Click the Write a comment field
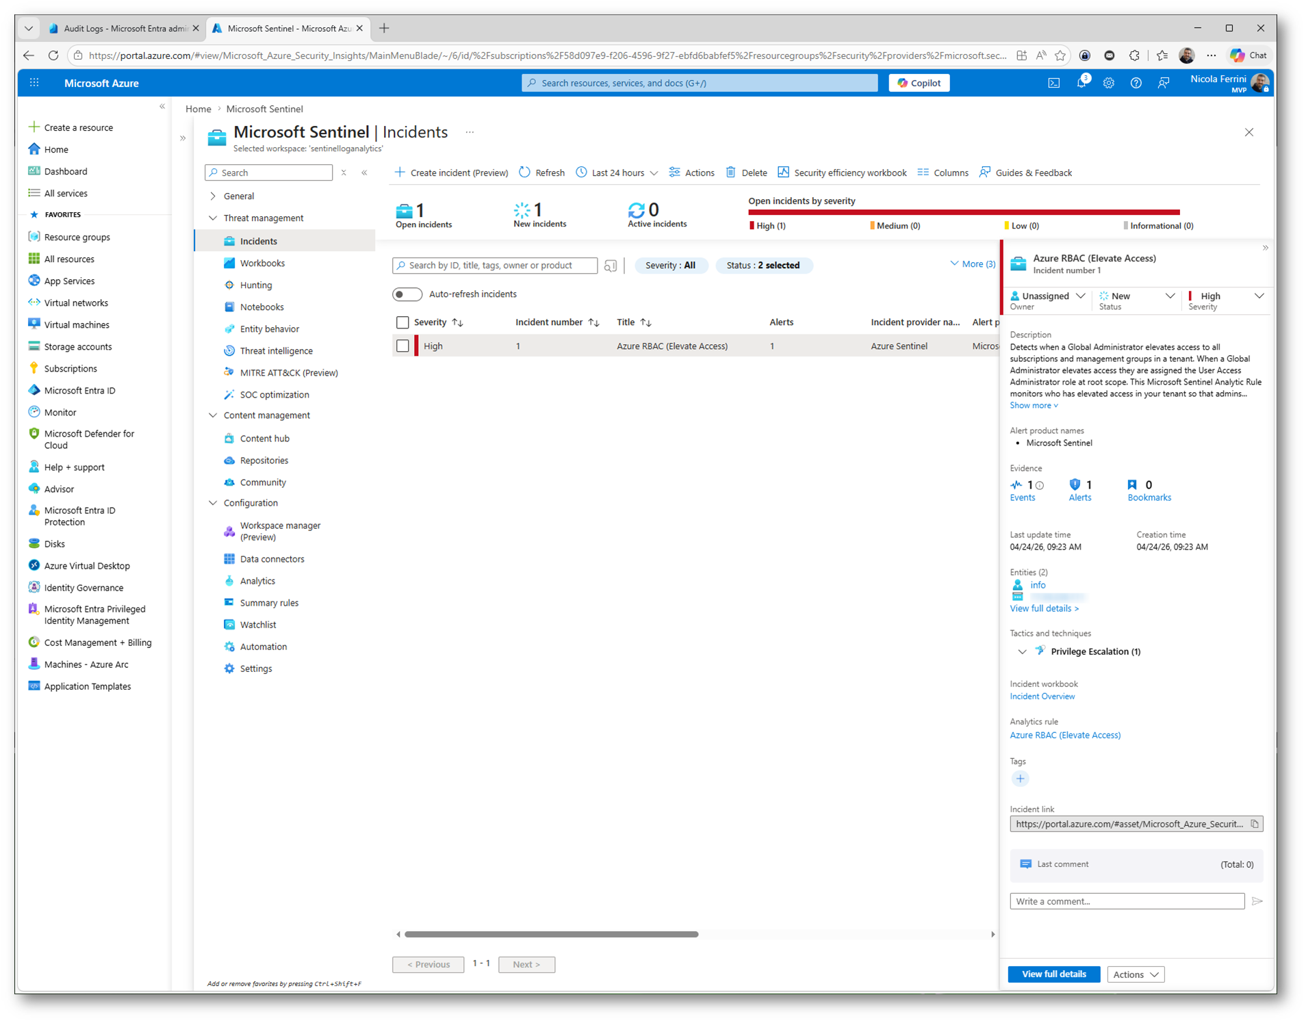Image resolution: width=1306 pixels, height=1023 pixels. coord(1126,901)
